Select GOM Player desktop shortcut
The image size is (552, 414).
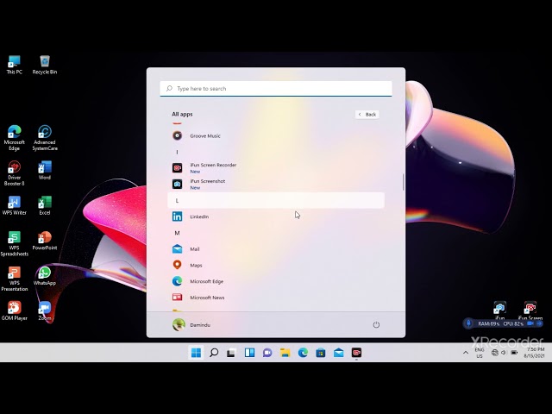(14, 311)
